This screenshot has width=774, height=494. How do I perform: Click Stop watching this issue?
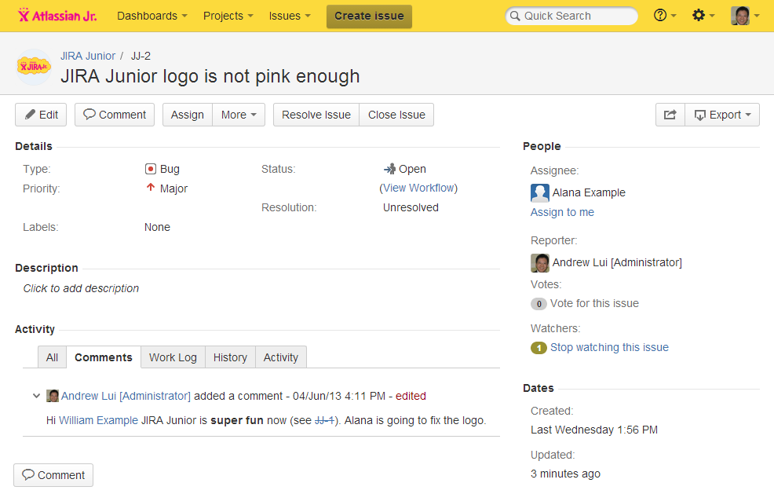pos(610,347)
